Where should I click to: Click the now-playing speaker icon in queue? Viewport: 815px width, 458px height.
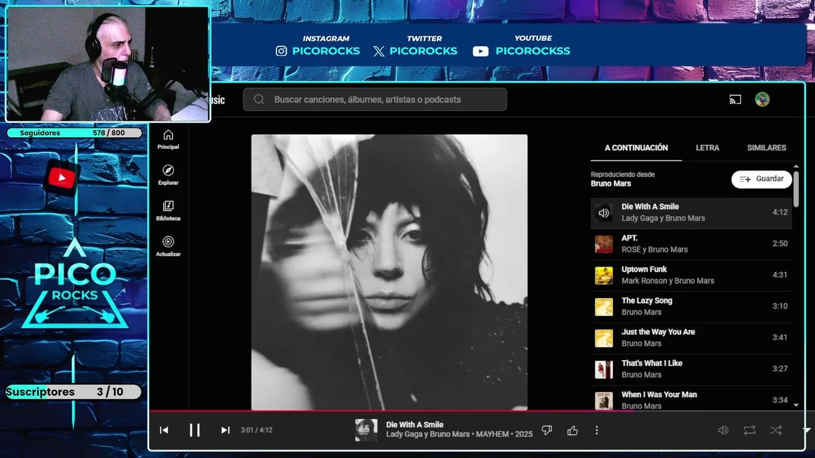coord(604,213)
